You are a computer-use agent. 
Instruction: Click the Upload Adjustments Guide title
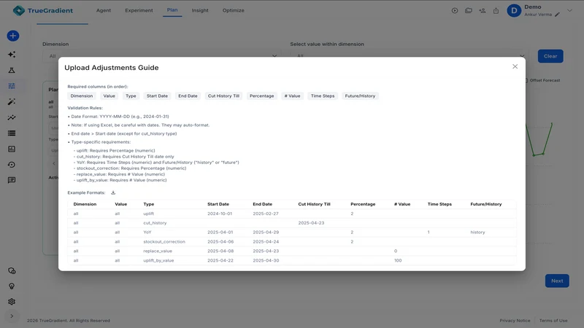pos(112,68)
